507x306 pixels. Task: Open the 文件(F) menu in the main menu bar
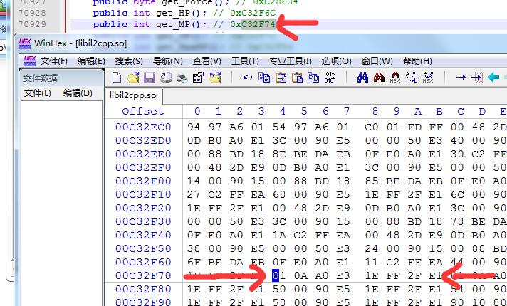pos(53,61)
